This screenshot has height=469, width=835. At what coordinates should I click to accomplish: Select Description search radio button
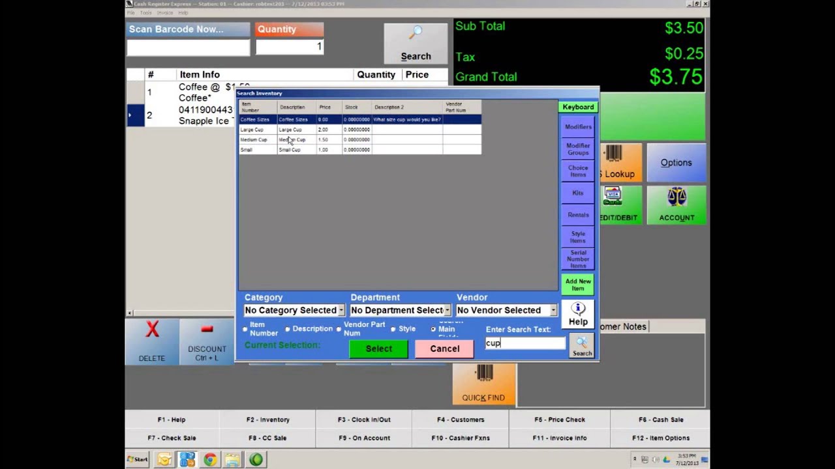coord(288,329)
